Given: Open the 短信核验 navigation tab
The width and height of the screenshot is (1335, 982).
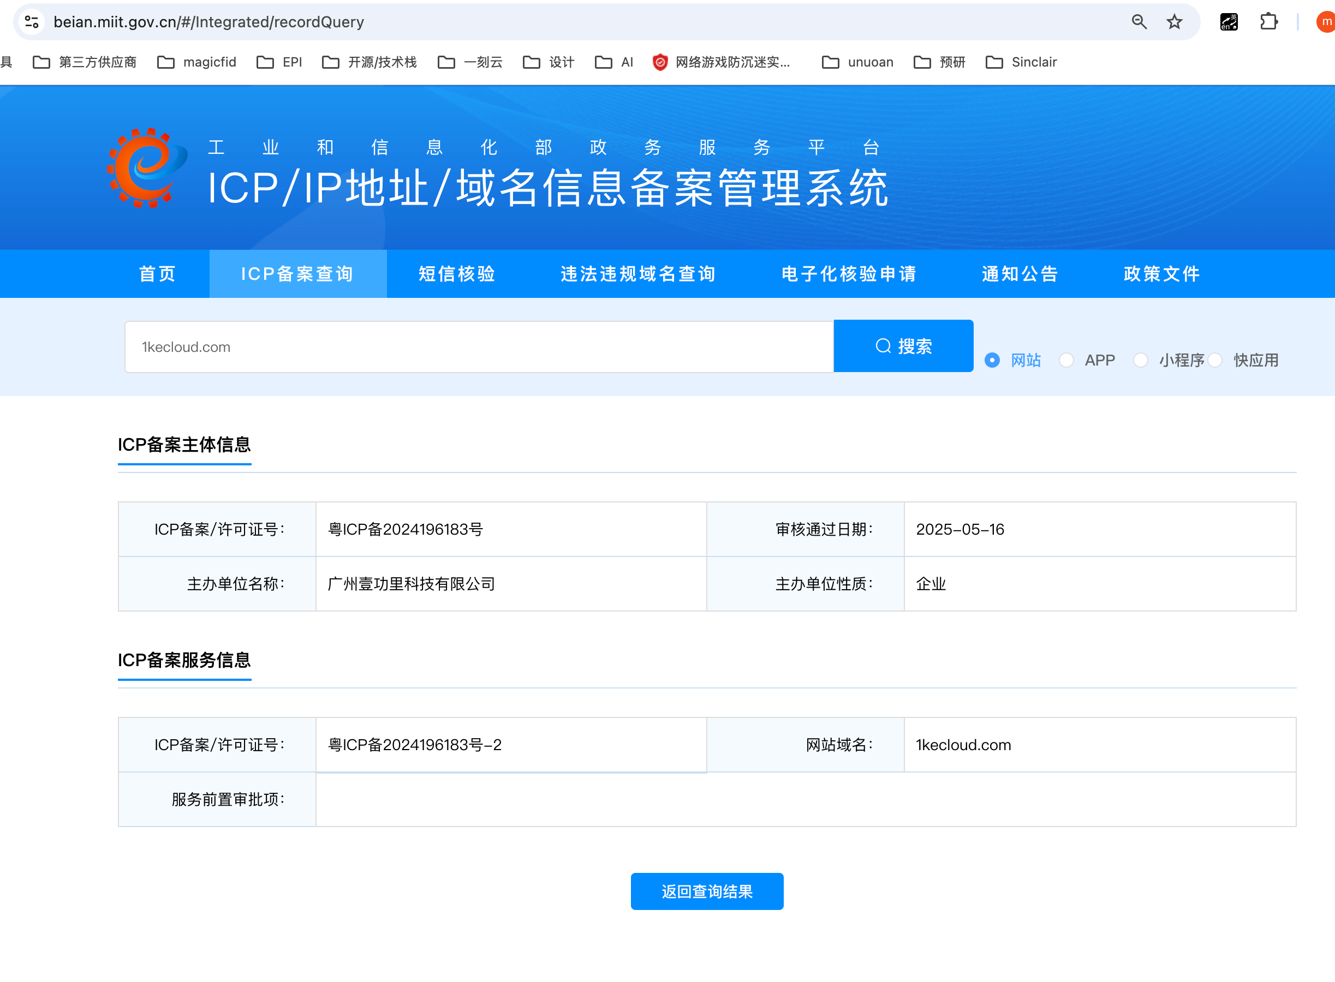Looking at the screenshot, I should coord(457,274).
